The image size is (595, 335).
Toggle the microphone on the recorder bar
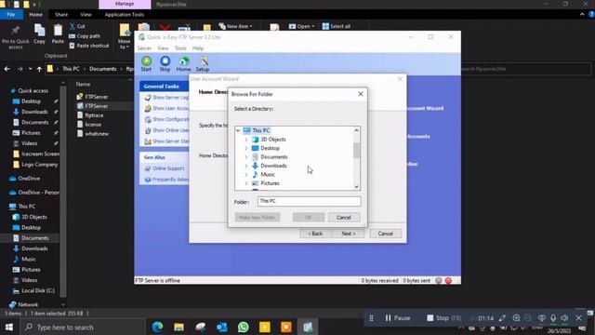pos(553,318)
